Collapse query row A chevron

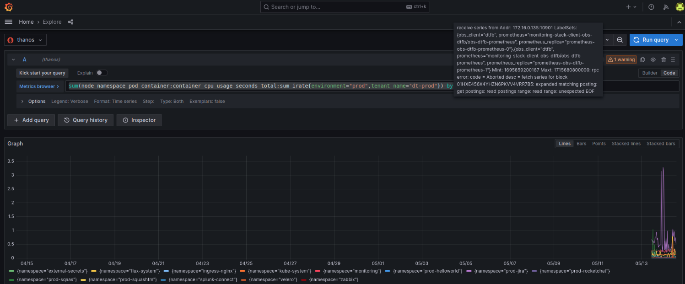point(13,59)
